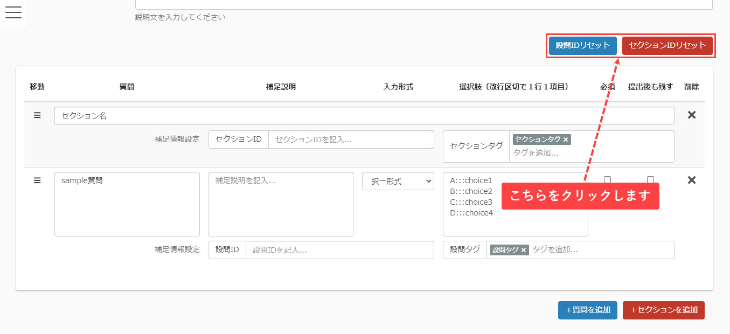
Task: Remove the 設問タグ tag
Action: [x=523, y=250]
